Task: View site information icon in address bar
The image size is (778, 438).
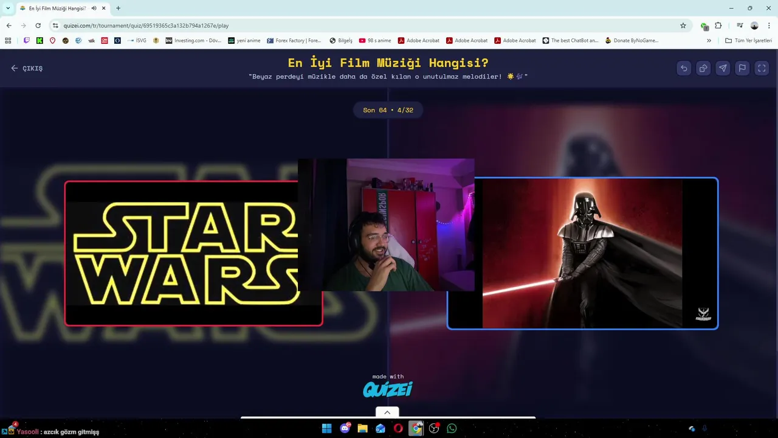Action: 55,26
